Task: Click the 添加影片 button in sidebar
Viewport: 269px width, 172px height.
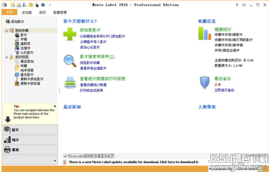Action: pos(15,21)
